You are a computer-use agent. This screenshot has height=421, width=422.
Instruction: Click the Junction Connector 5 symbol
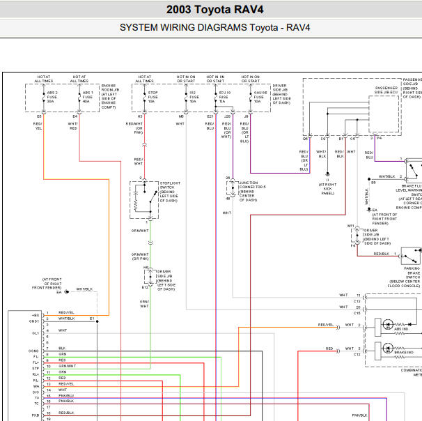pos(233,187)
